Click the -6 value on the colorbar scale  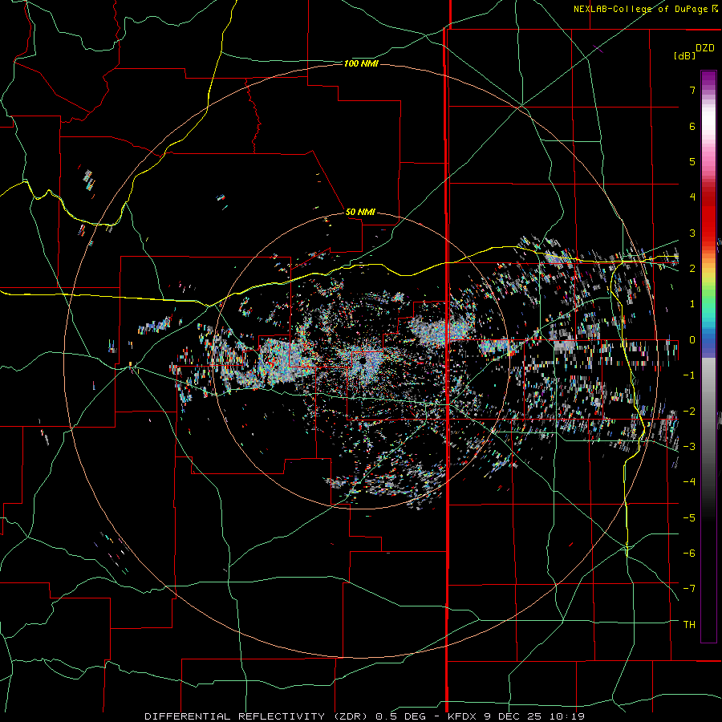tap(689, 554)
